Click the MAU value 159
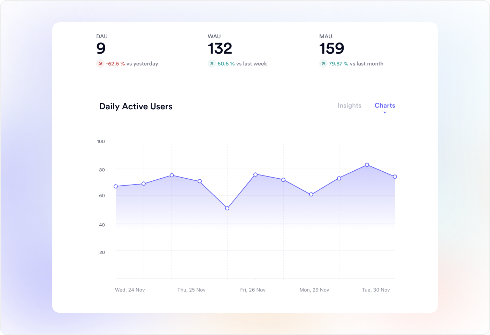490x335 pixels. tap(332, 48)
